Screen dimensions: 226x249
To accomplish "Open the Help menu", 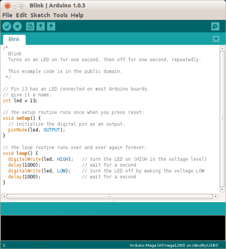I will [77, 15].
